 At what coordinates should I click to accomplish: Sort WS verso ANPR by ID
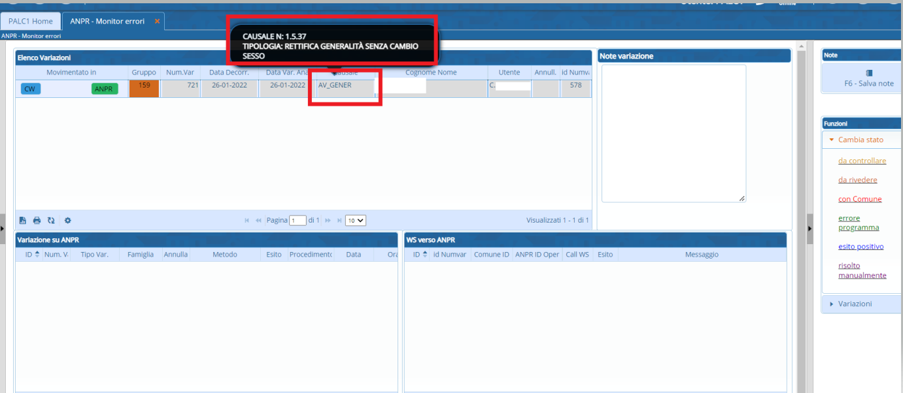coord(420,255)
